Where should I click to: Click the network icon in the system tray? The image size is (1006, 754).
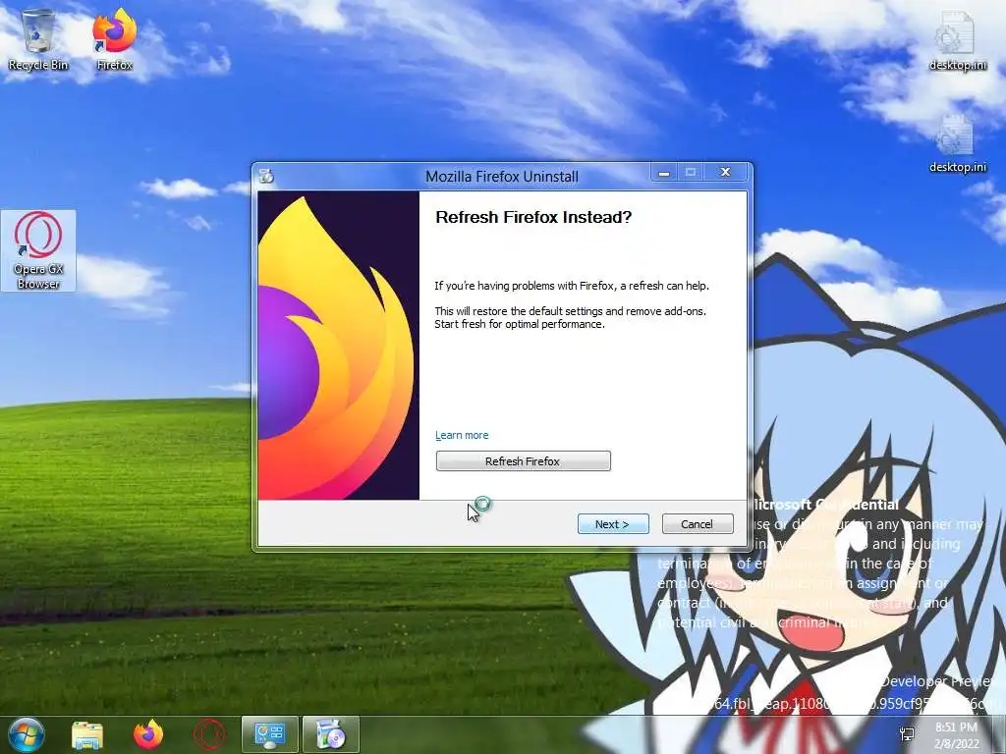[x=908, y=734]
